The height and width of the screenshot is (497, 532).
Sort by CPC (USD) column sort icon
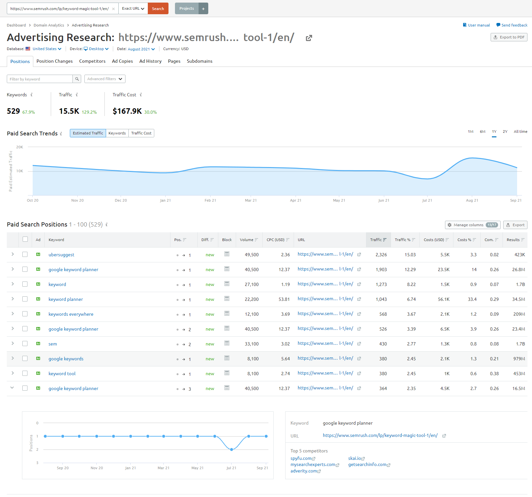point(288,240)
